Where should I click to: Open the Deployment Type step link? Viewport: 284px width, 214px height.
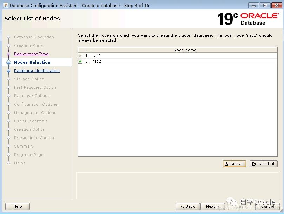pyautogui.click(x=31, y=54)
